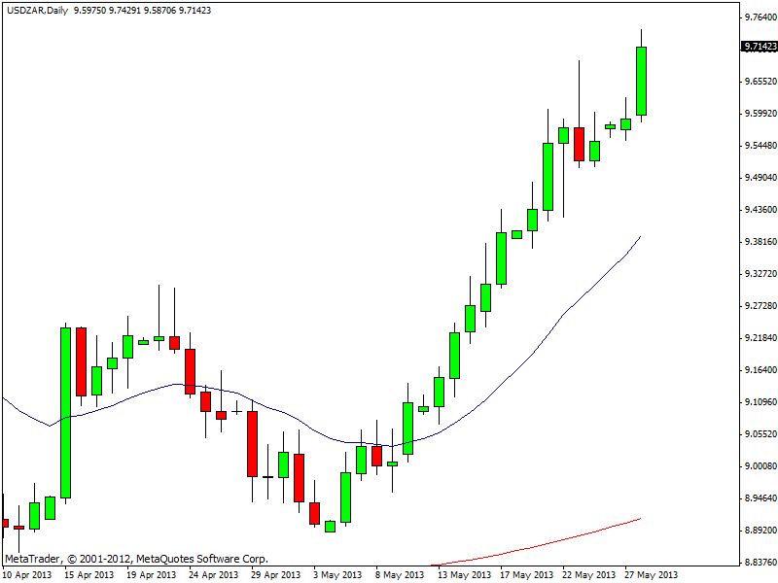Click the 9.21840 price axis label
Viewport: 778px width, 583px height.
(x=759, y=338)
